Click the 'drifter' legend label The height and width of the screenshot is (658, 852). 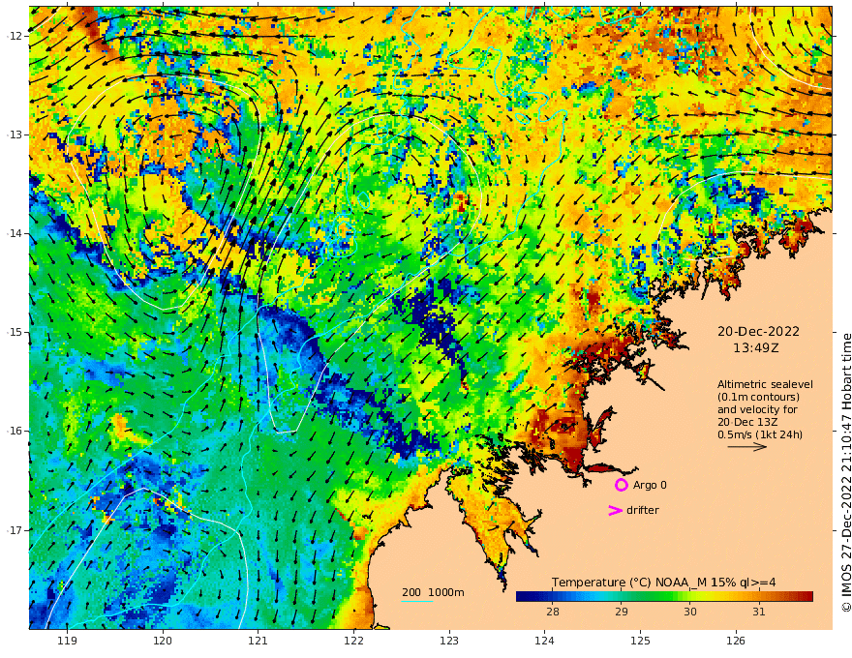(643, 510)
